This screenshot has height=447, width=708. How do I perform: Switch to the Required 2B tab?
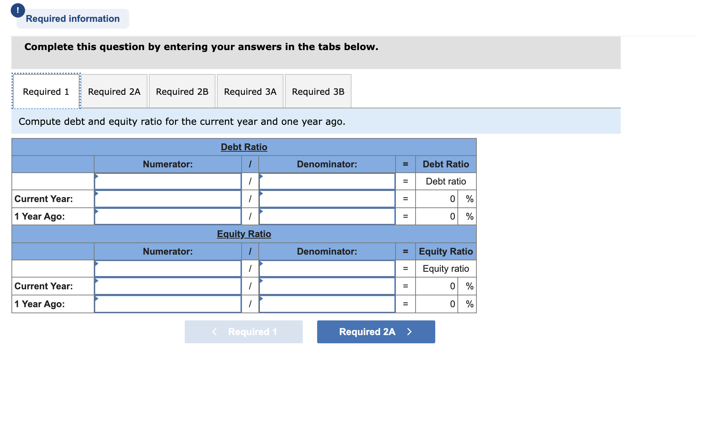coord(182,92)
